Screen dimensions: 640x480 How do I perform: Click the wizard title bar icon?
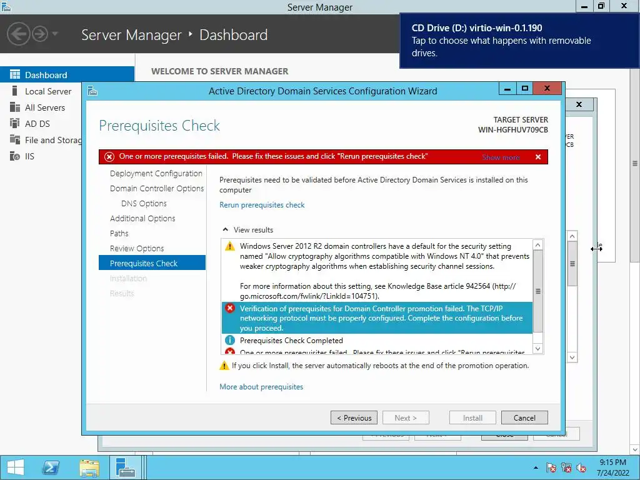(x=92, y=91)
